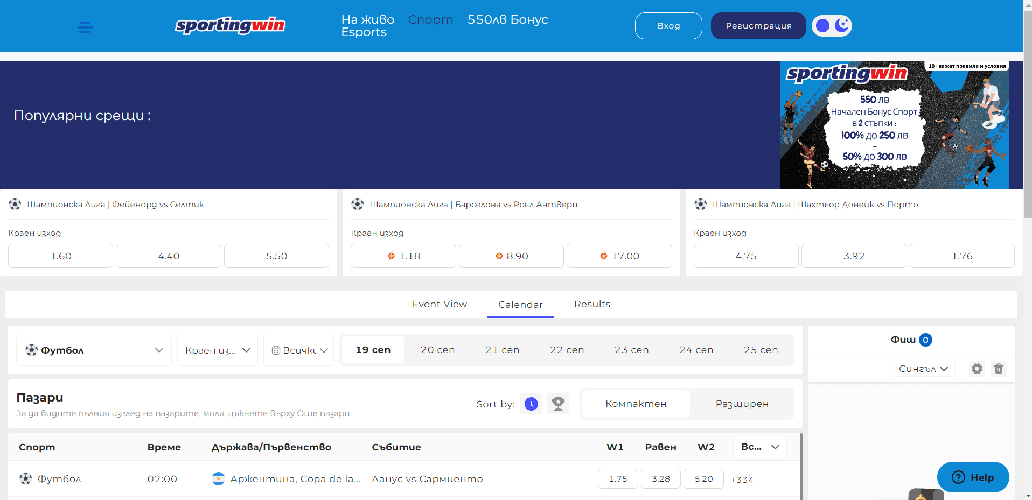The width and height of the screenshot is (1032, 500).
Task: Click the sportingwin logo in header
Action: pyautogui.click(x=230, y=25)
